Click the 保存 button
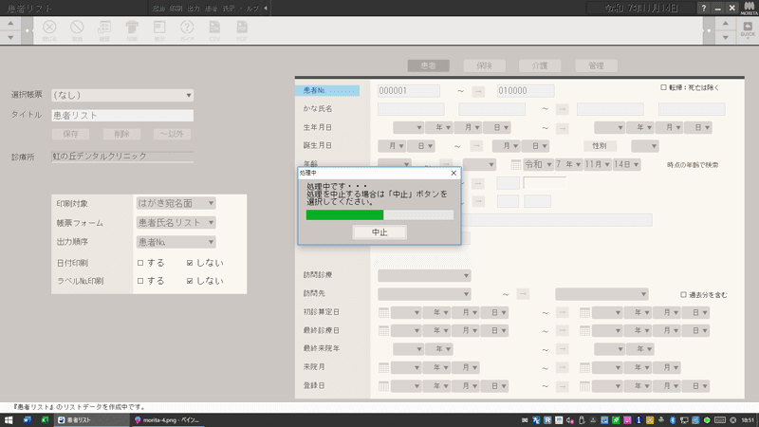Viewport: 759px width, 427px height. click(70, 134)
